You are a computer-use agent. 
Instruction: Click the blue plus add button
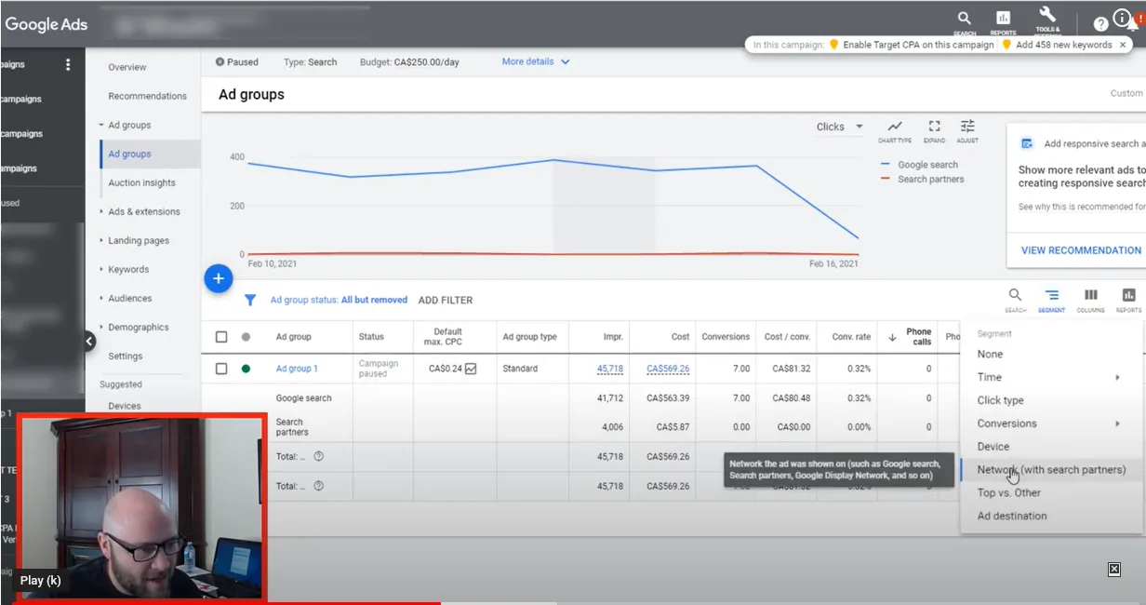click(x=218, y=277)
